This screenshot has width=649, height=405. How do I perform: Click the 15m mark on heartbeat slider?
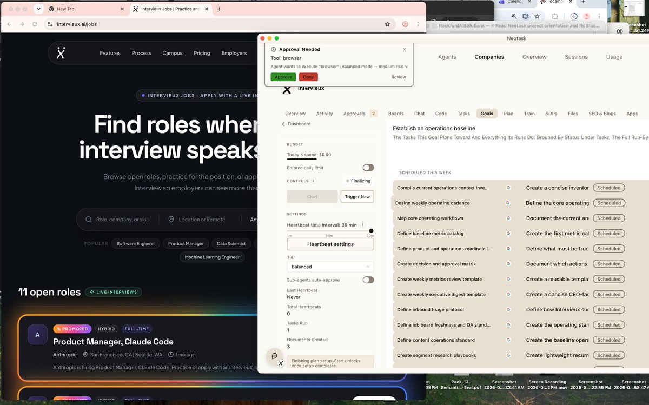point(329,236)
